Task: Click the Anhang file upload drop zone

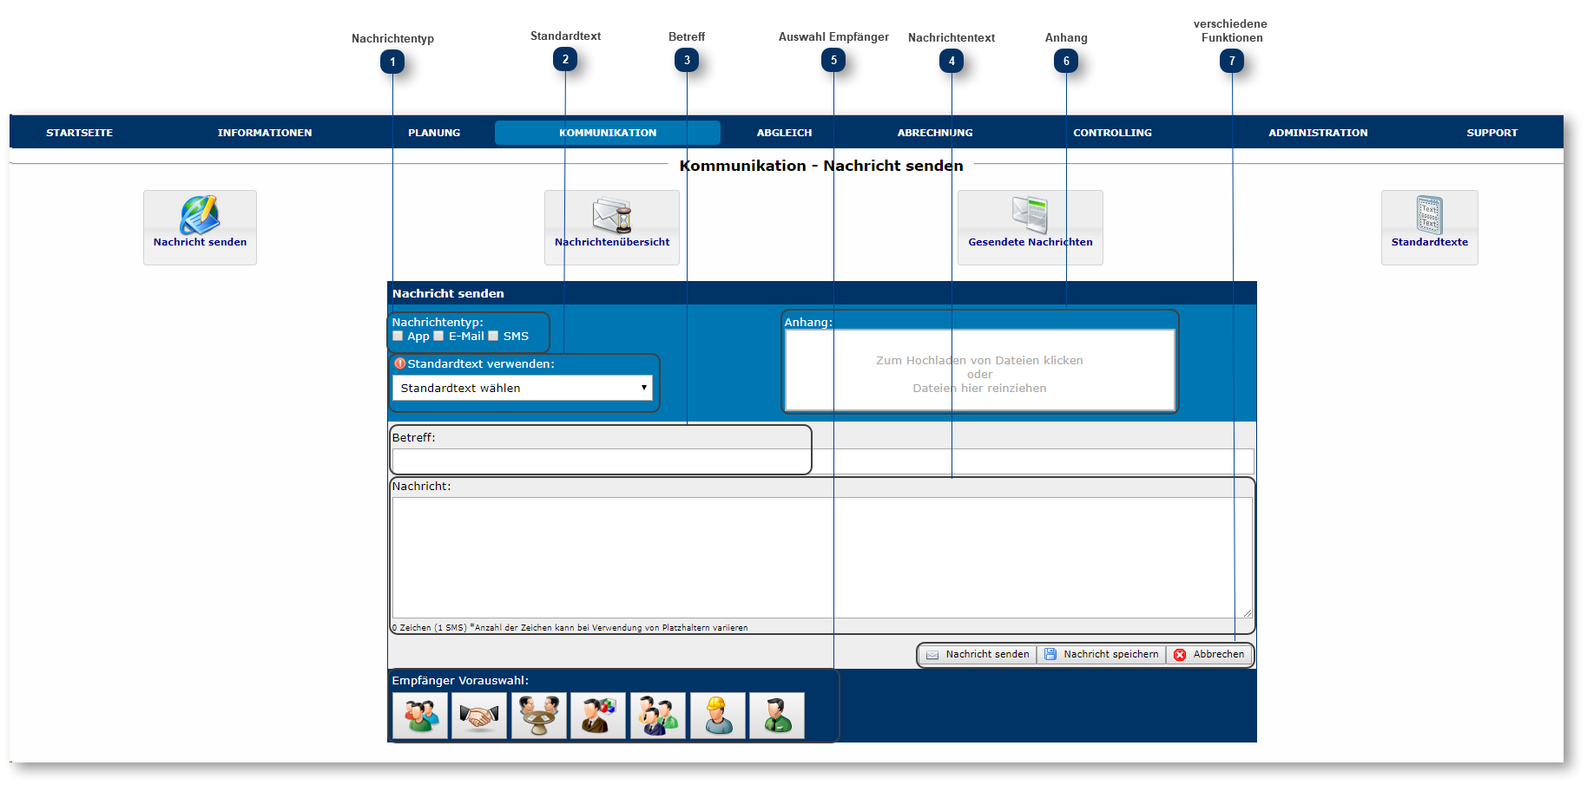Action: tap(979, 370)
